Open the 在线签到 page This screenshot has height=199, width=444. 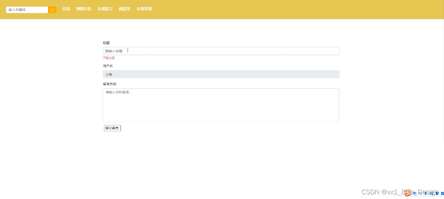[x=144, y=9]
